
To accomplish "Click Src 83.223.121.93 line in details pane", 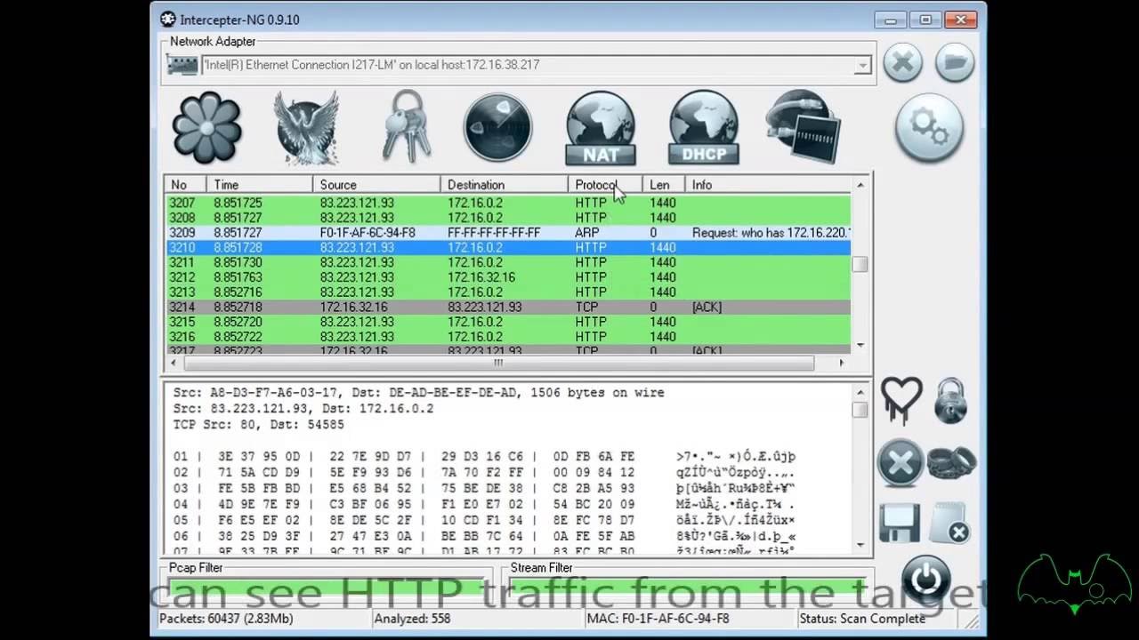I will [303, 409].
